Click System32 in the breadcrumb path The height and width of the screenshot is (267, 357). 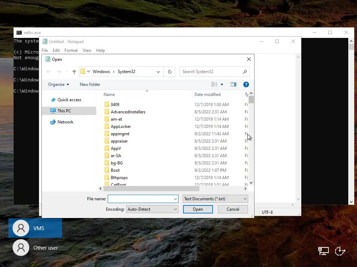coord(126,72)
